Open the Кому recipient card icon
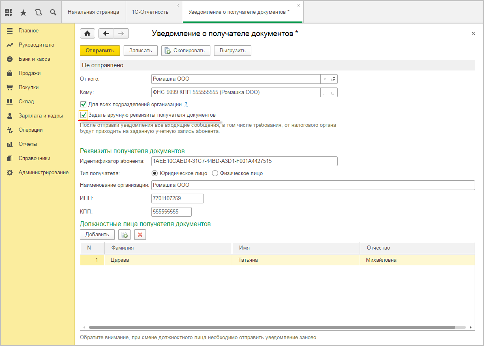This screenshot has width=484, height=346. click(x=333, y=92)
